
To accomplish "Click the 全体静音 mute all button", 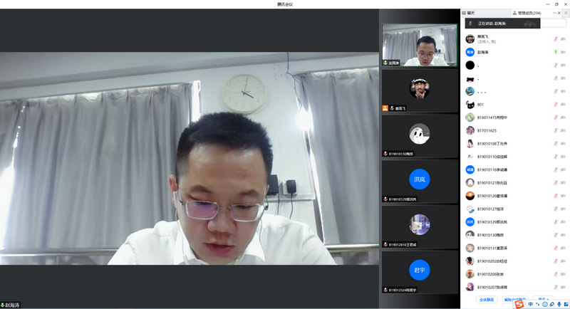I will 487,300.
